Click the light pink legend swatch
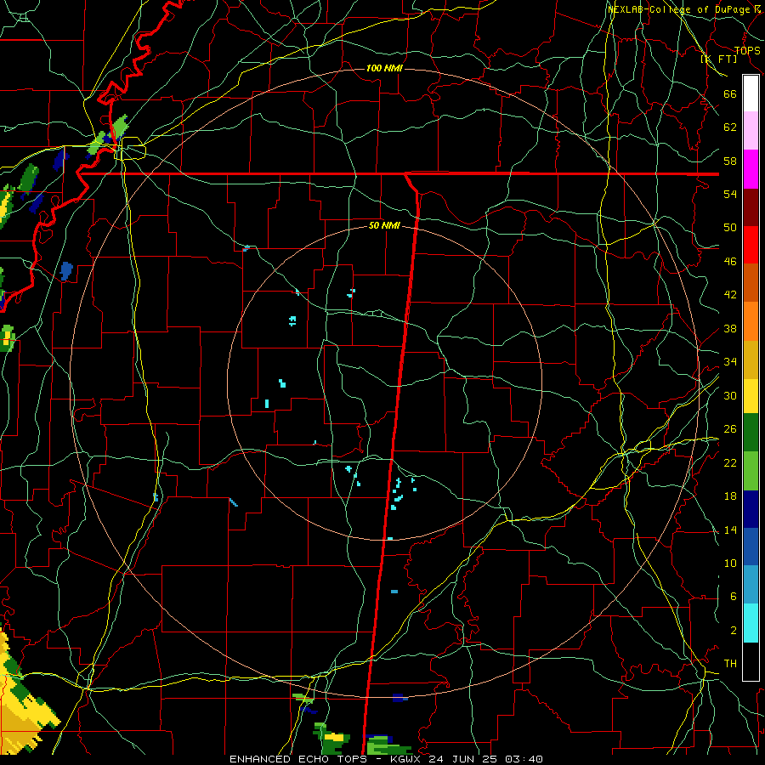 [x=751, y=130]
